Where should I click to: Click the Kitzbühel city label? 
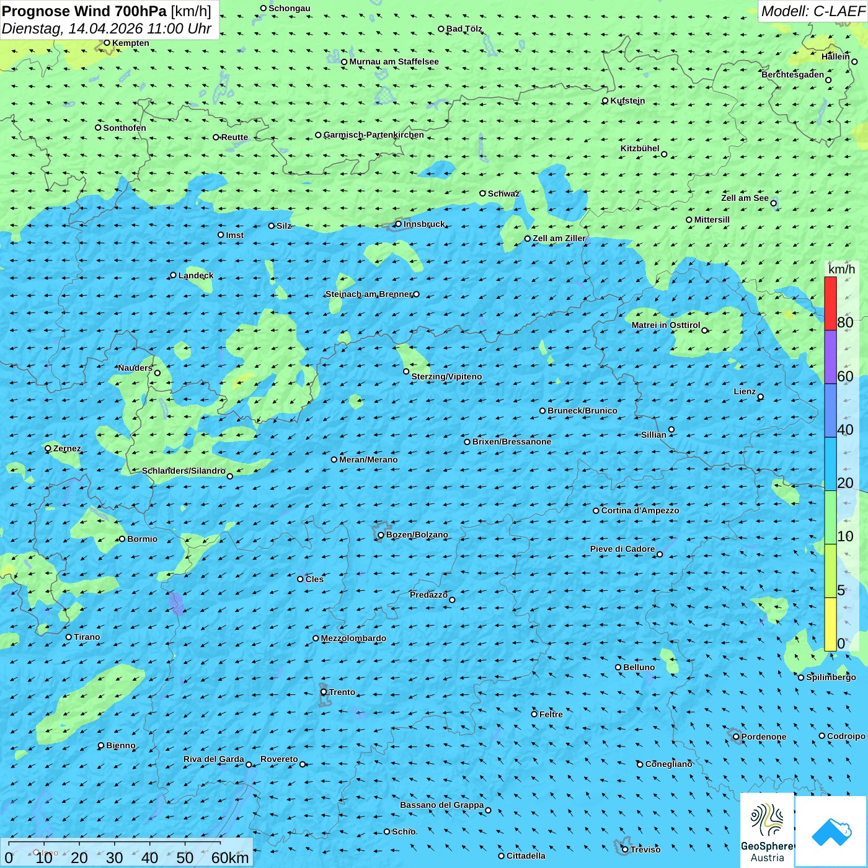pyautogui.click(x=640, y=148)
